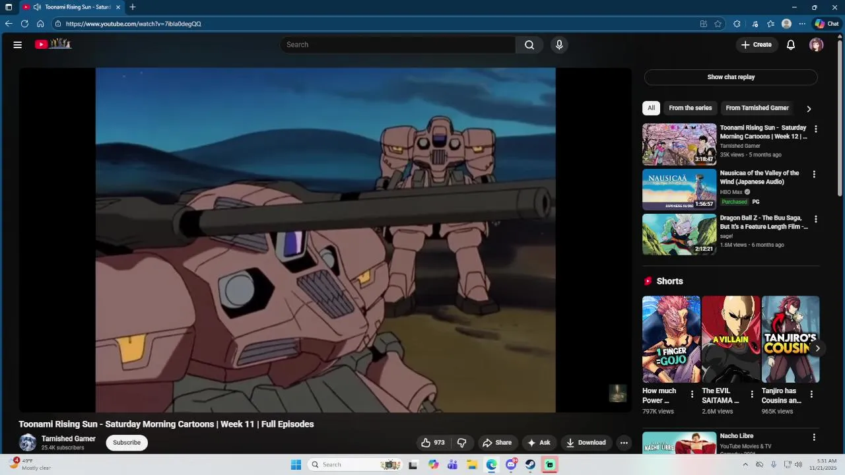Open a new browser tab

(x=133, y=7)
